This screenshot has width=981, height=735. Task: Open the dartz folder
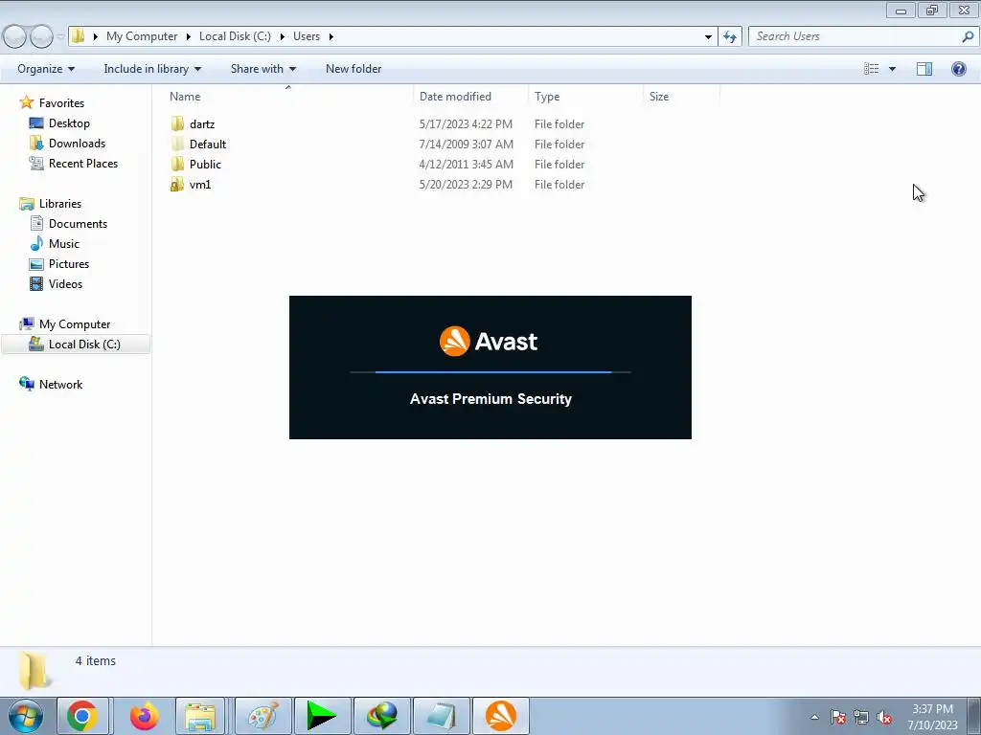201,124
